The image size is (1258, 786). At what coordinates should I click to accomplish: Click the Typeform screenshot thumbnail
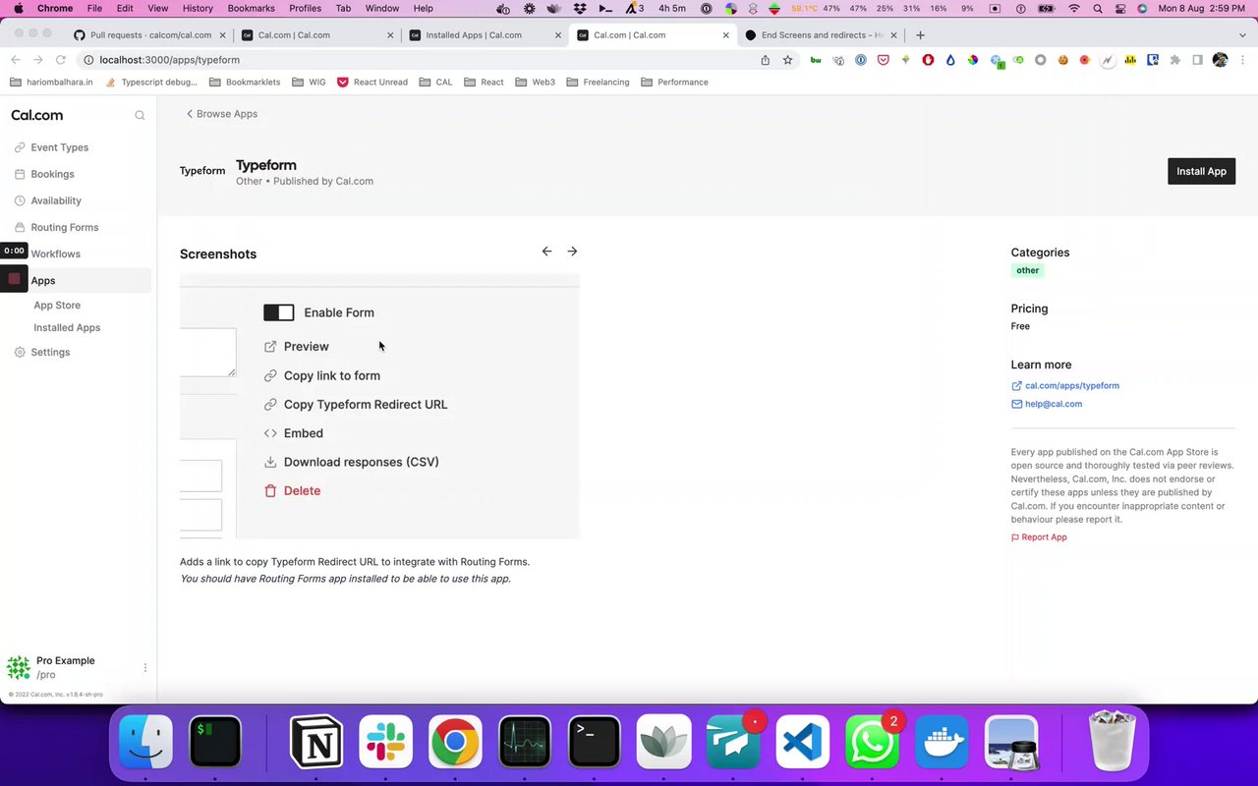click(379, 407)
